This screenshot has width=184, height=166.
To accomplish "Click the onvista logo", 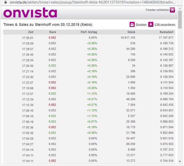I will [x=30, y=13].
